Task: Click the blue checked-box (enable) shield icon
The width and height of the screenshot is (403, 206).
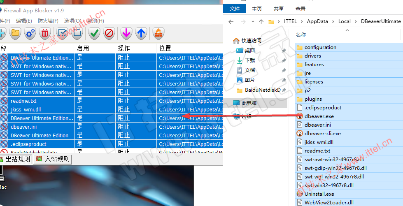Action: tap(62, 33)
